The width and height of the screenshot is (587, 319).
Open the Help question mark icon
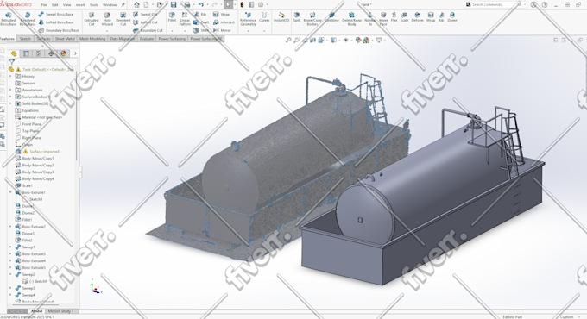(x=545, y=5)
